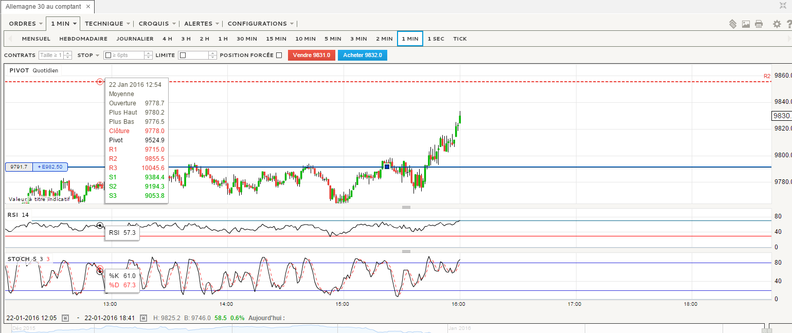Open the CROQUIS dropdown menu
The width and height of the screenshot is (792, 333).
point(157,24)
